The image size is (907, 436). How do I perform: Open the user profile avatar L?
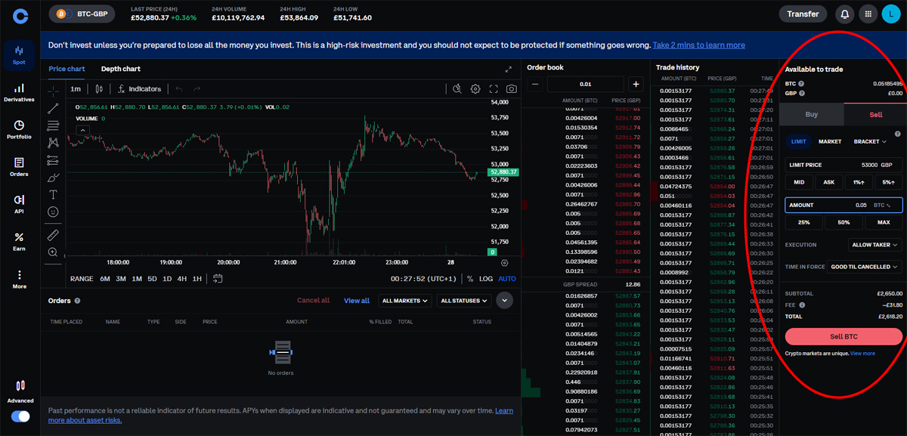click(890, 14)
